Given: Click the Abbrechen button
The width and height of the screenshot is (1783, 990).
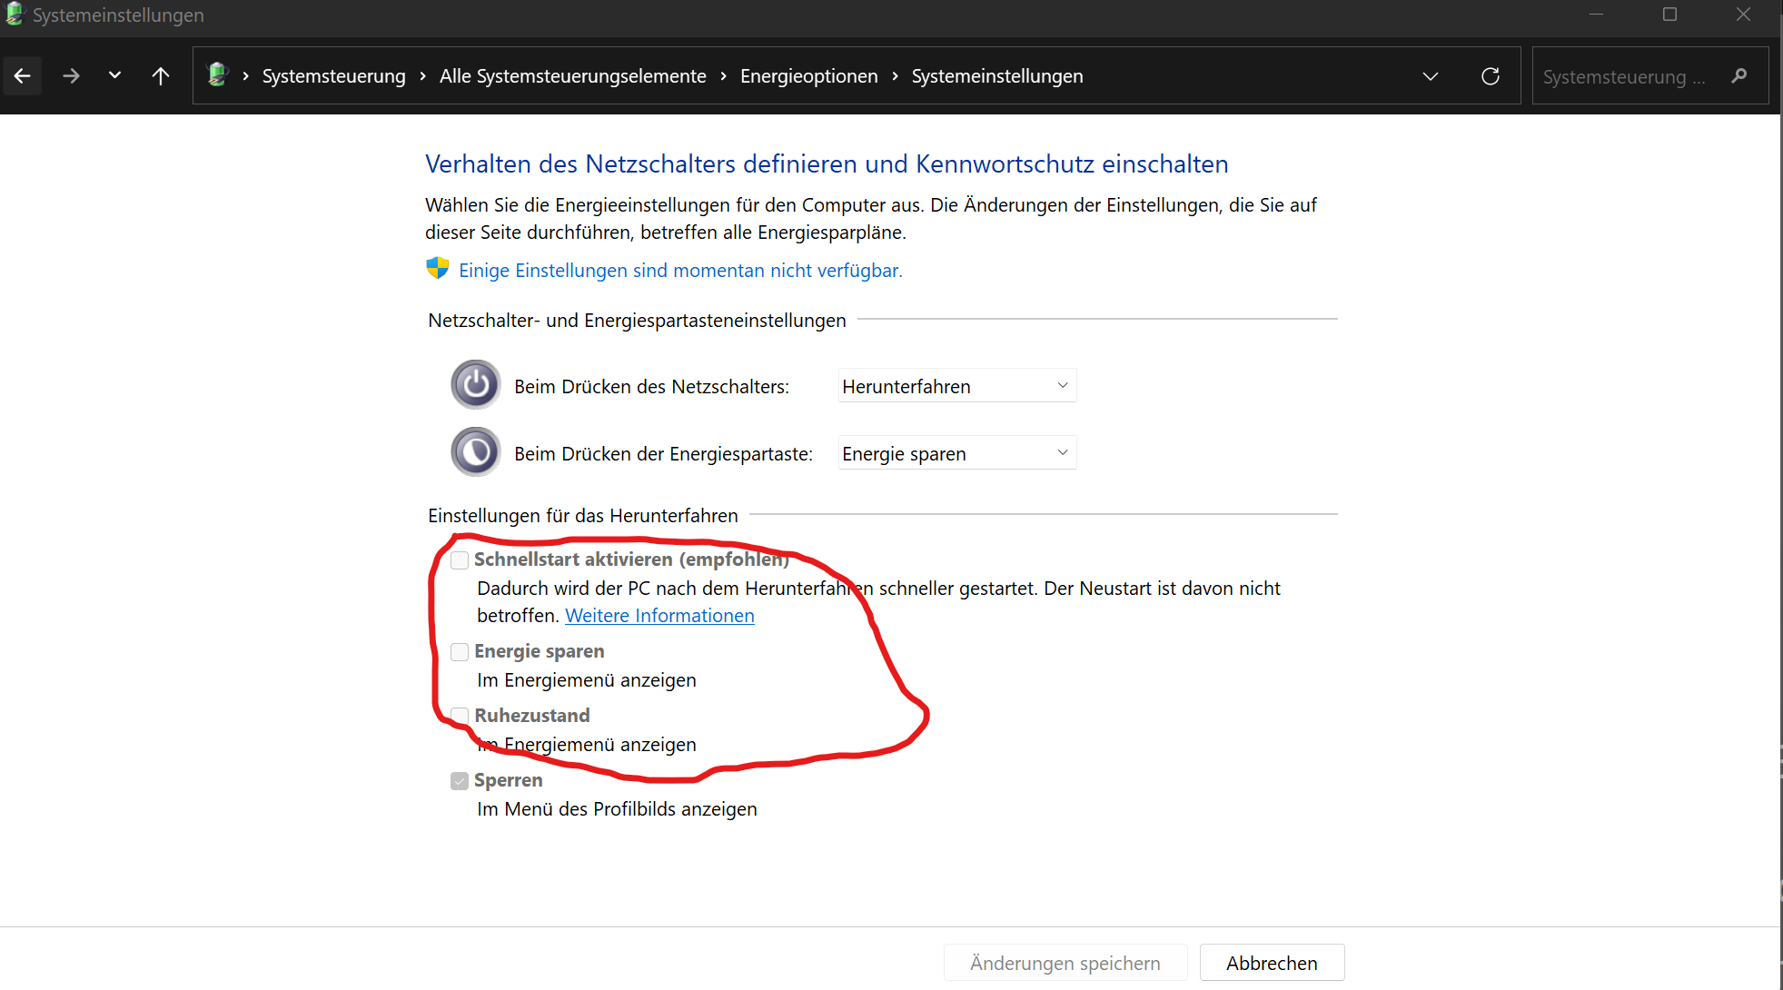Looking at the screenshot, I should (x=1271, y=963).
